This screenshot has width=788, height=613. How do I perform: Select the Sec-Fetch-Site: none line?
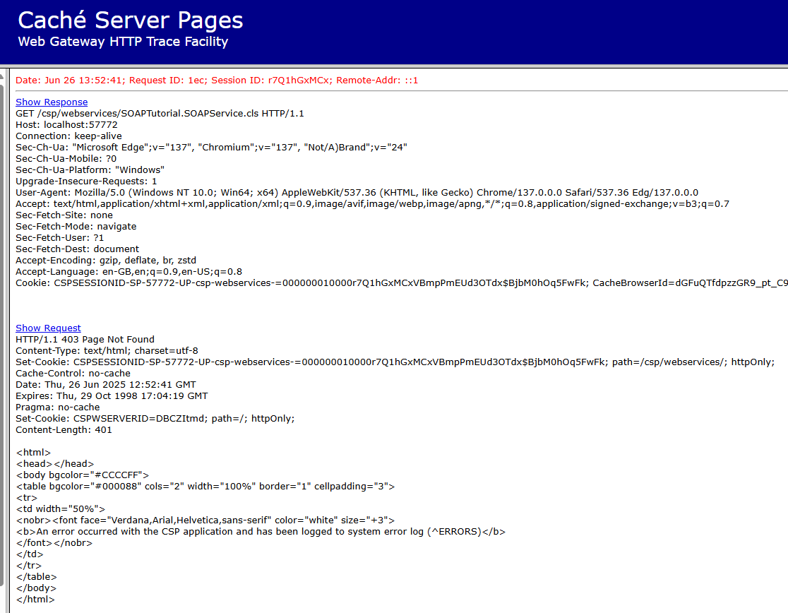click(64, 215)
